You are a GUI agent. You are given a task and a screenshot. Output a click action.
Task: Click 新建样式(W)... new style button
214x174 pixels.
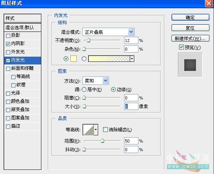point(190,39)
